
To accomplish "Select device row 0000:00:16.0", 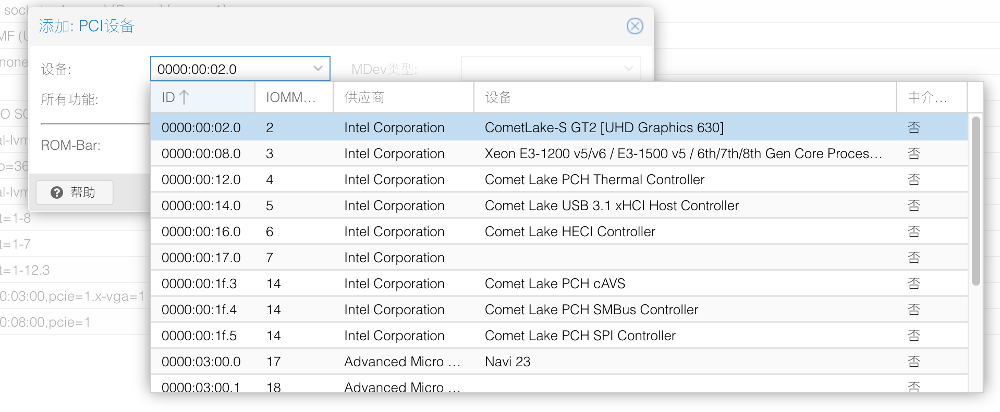I will coord(559,231).
